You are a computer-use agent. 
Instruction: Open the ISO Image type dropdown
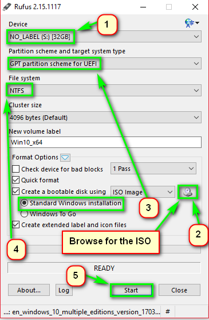tap(143, 192)
